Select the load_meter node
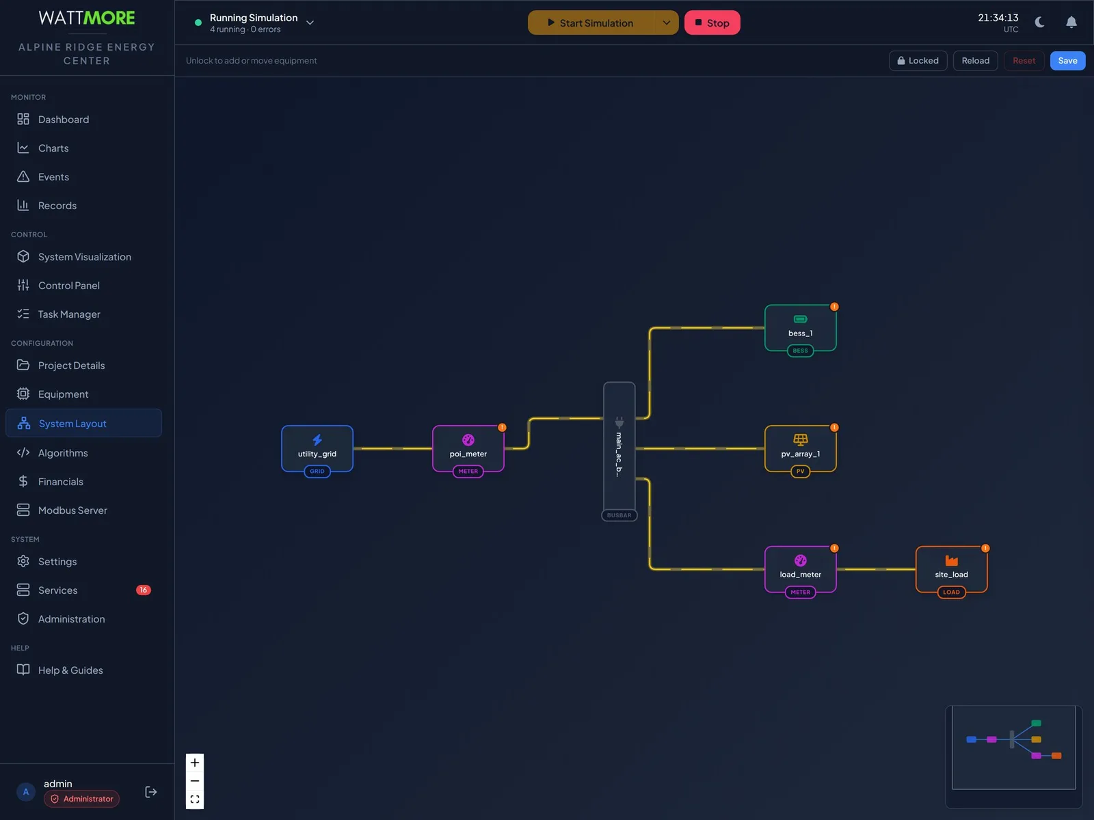This screenshot has height=820, width=1094. click(801, 569)
